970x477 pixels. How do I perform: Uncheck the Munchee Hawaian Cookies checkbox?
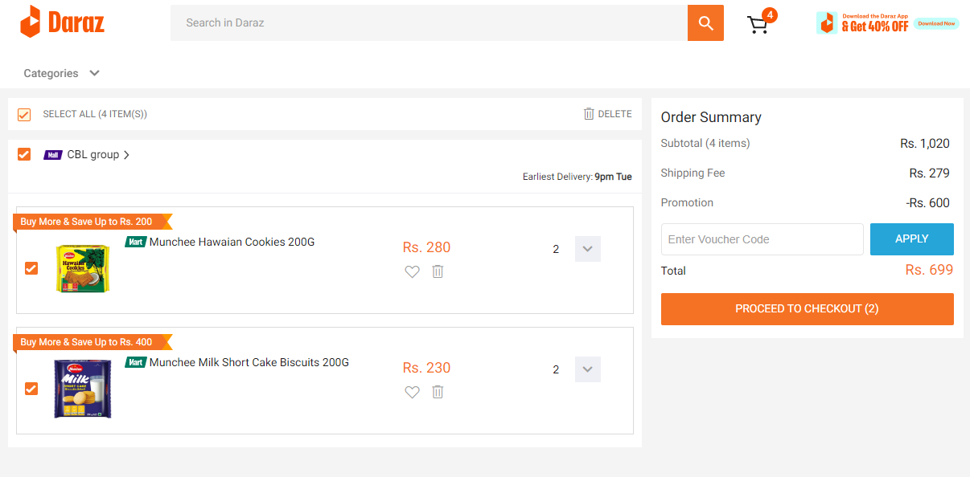[x=31, y=268]
